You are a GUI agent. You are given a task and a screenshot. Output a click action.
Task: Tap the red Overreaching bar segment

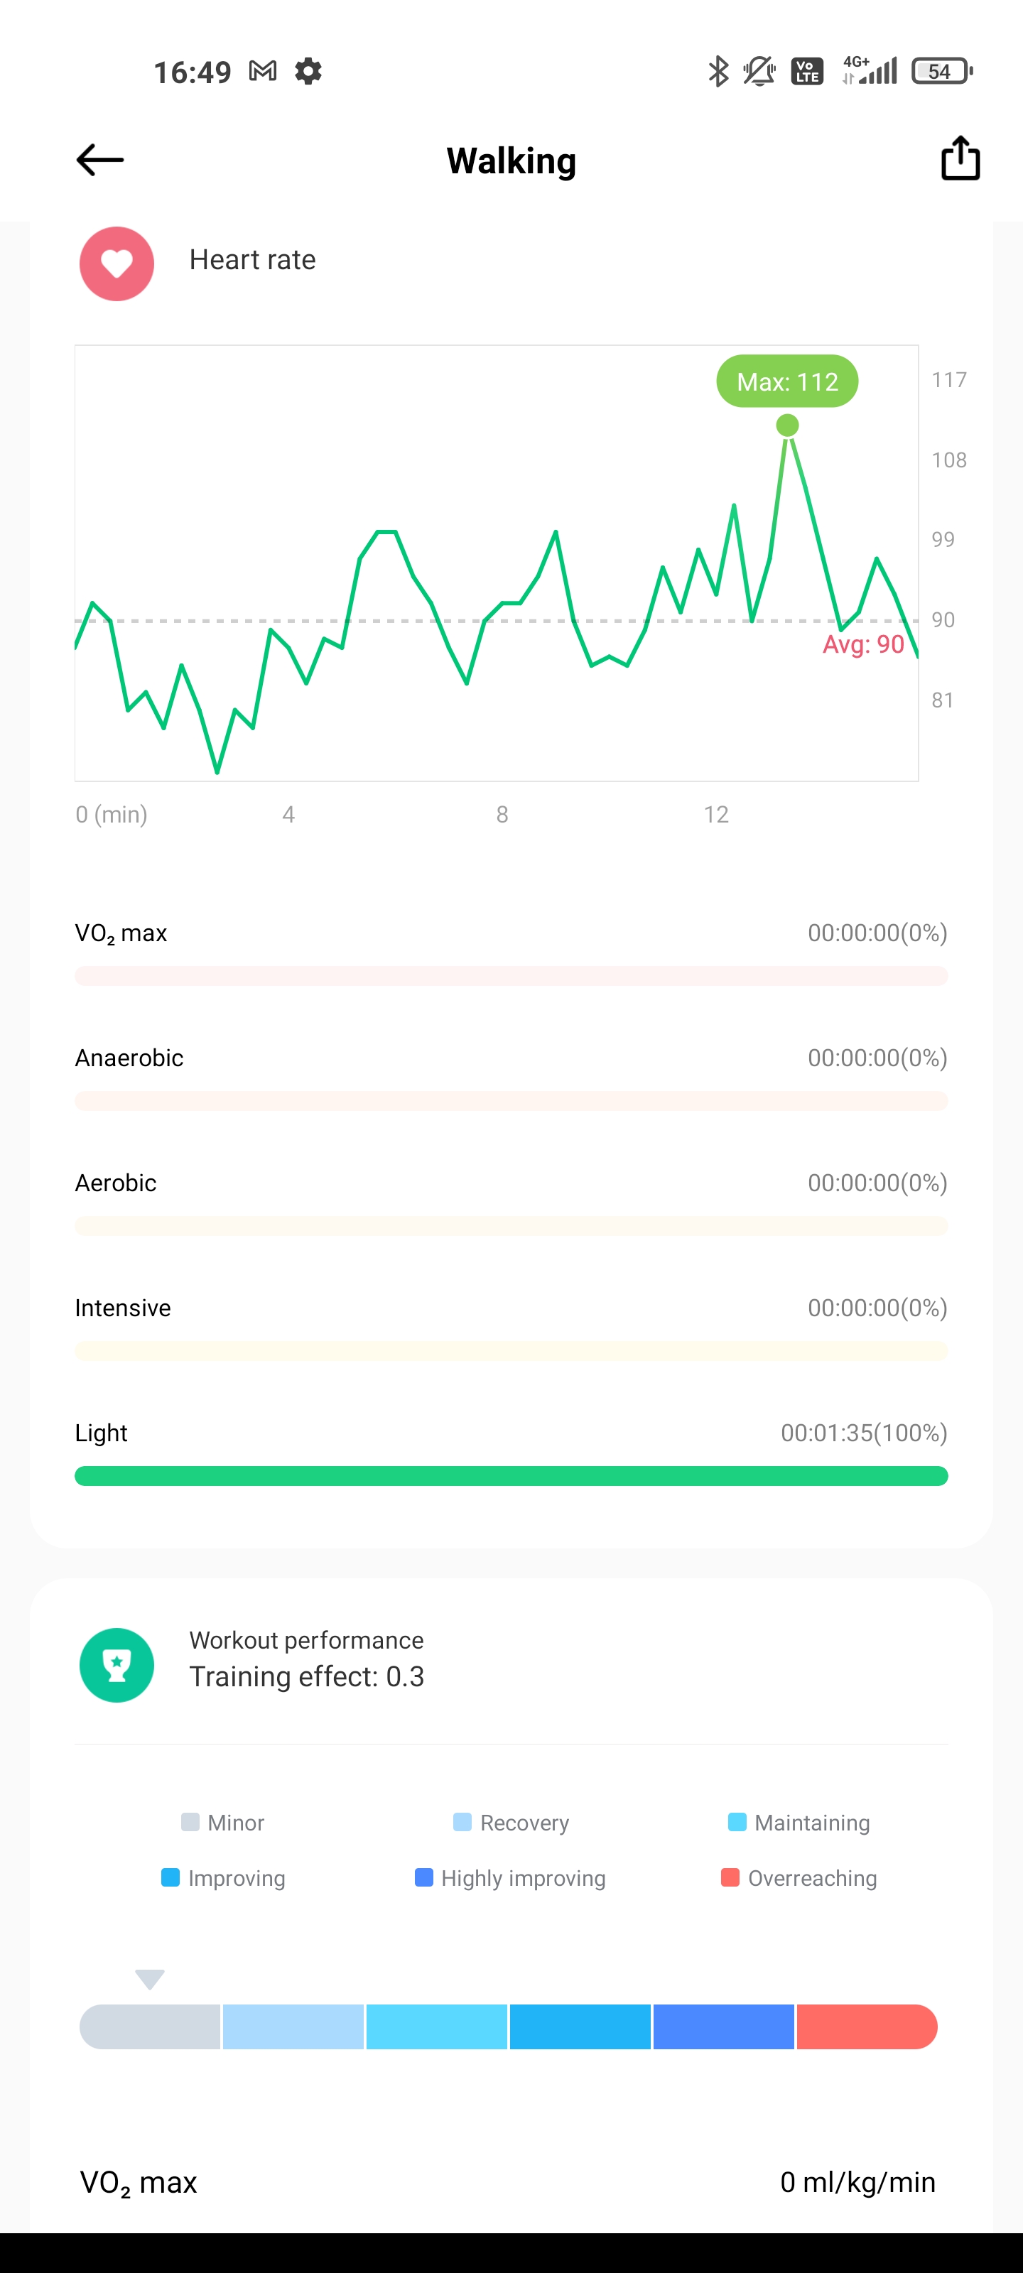point(866,2026)
